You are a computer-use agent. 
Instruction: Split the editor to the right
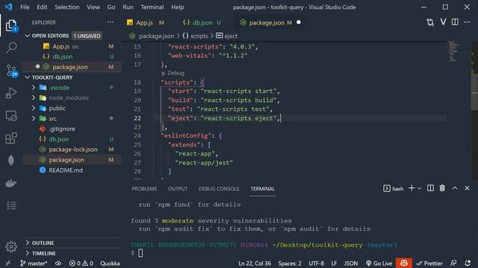click(x=455, y=22)
